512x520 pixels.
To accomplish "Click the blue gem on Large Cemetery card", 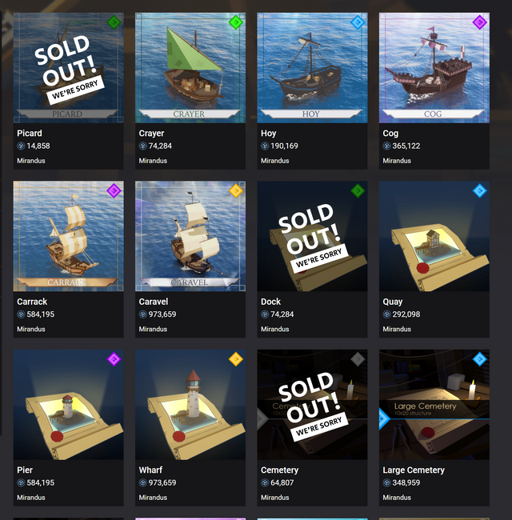I will click(479, 359).
